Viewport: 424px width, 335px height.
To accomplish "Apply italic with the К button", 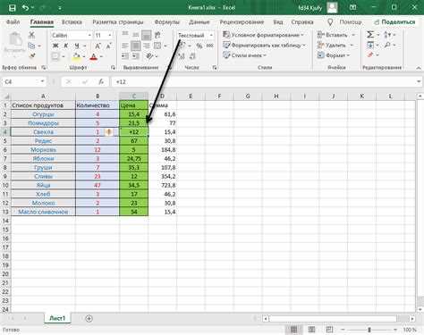I will pyautogui.click(x=66, y=46).
